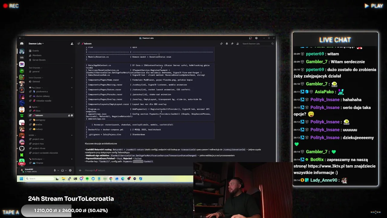Open the Discord inbox icon in title bar
Screen dimensions: 387x218
point(250,38)
